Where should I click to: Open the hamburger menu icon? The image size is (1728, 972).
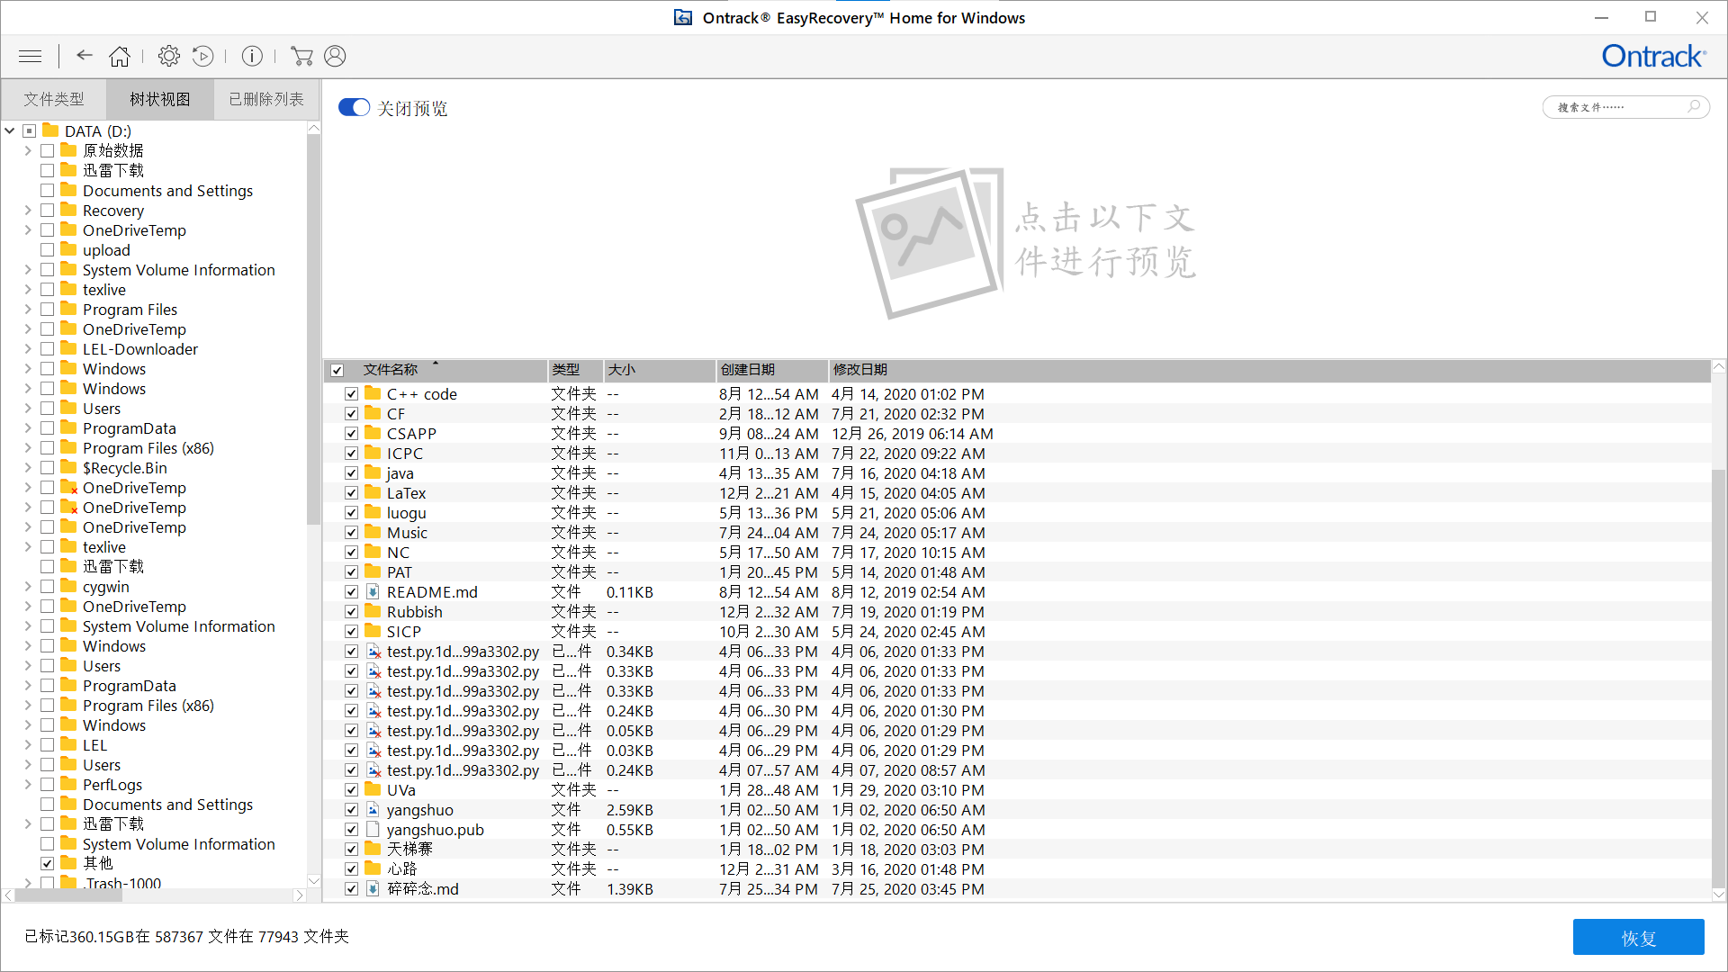tap(30, 56)
